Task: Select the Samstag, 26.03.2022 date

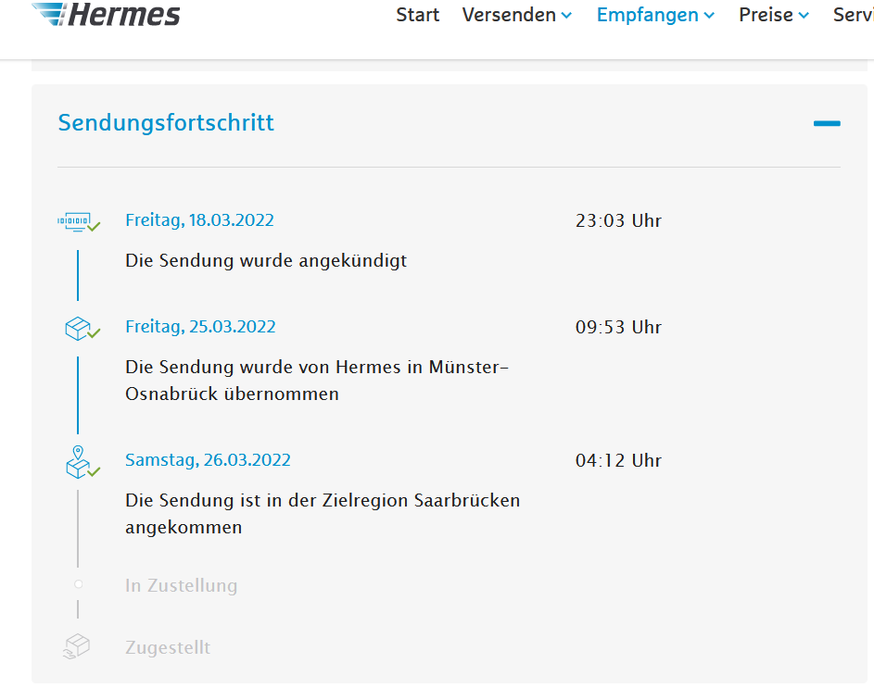Action: tap(208, 460)
